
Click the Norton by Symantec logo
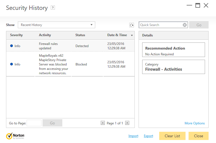[x=15, y=136]
